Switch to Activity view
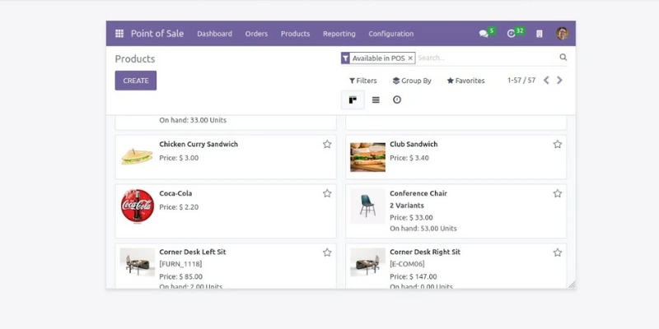The height and width of the screenshot is (329, 659). pyautogui.click(x=397, y=100)
